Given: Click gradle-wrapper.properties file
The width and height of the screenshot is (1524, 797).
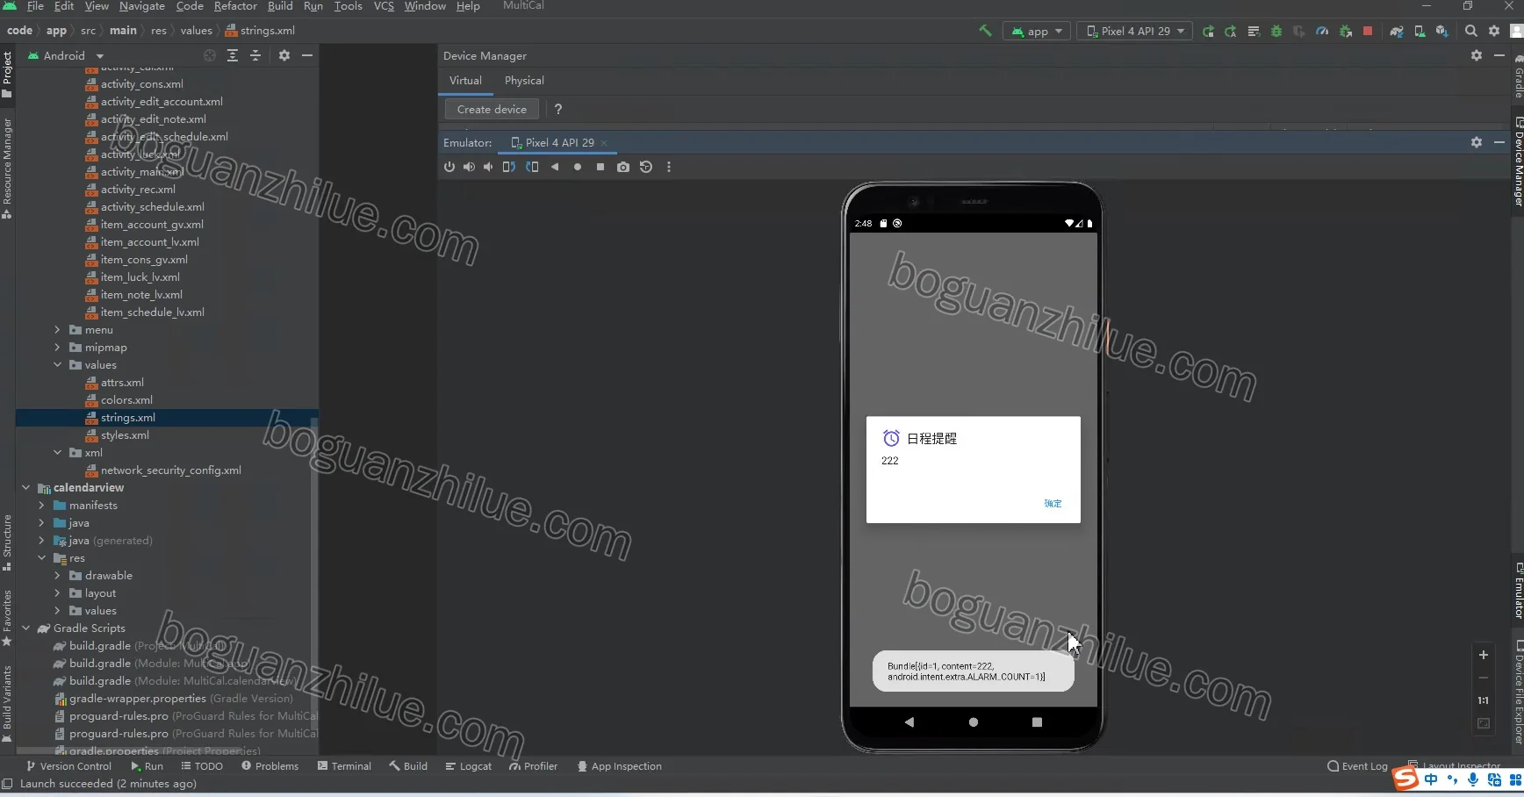Looking at the screenshot, I should 137,699.
